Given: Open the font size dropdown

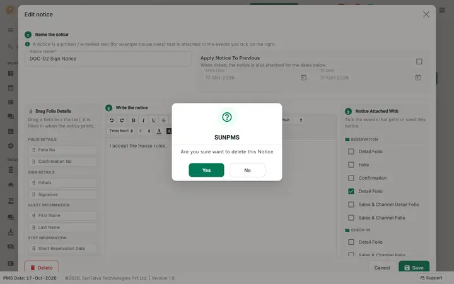Looking at the screenshot, I should (144, 131).
